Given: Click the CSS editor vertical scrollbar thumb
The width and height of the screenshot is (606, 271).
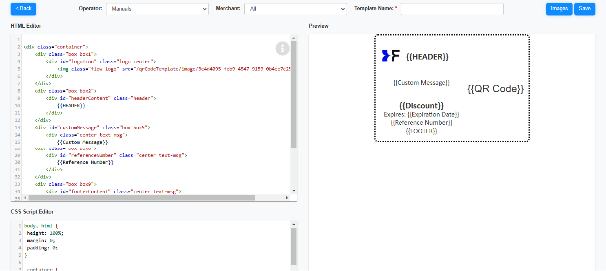Looking at the screenshot, I should (294, 247).
